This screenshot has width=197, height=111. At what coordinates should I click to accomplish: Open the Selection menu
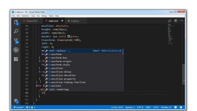tap(26, 16)
